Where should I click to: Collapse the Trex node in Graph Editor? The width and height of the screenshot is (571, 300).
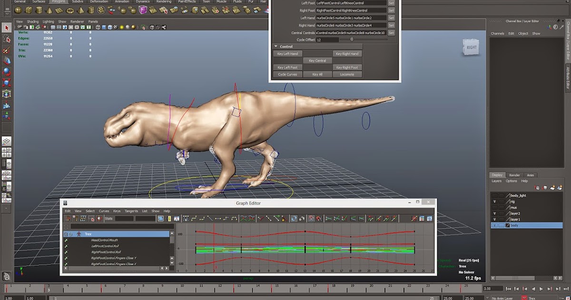70,234
